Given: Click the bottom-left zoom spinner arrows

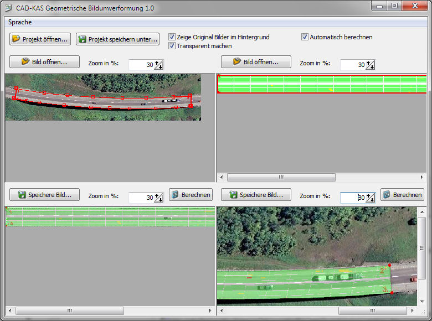Looking at the screenshot, I should (159, 198).
